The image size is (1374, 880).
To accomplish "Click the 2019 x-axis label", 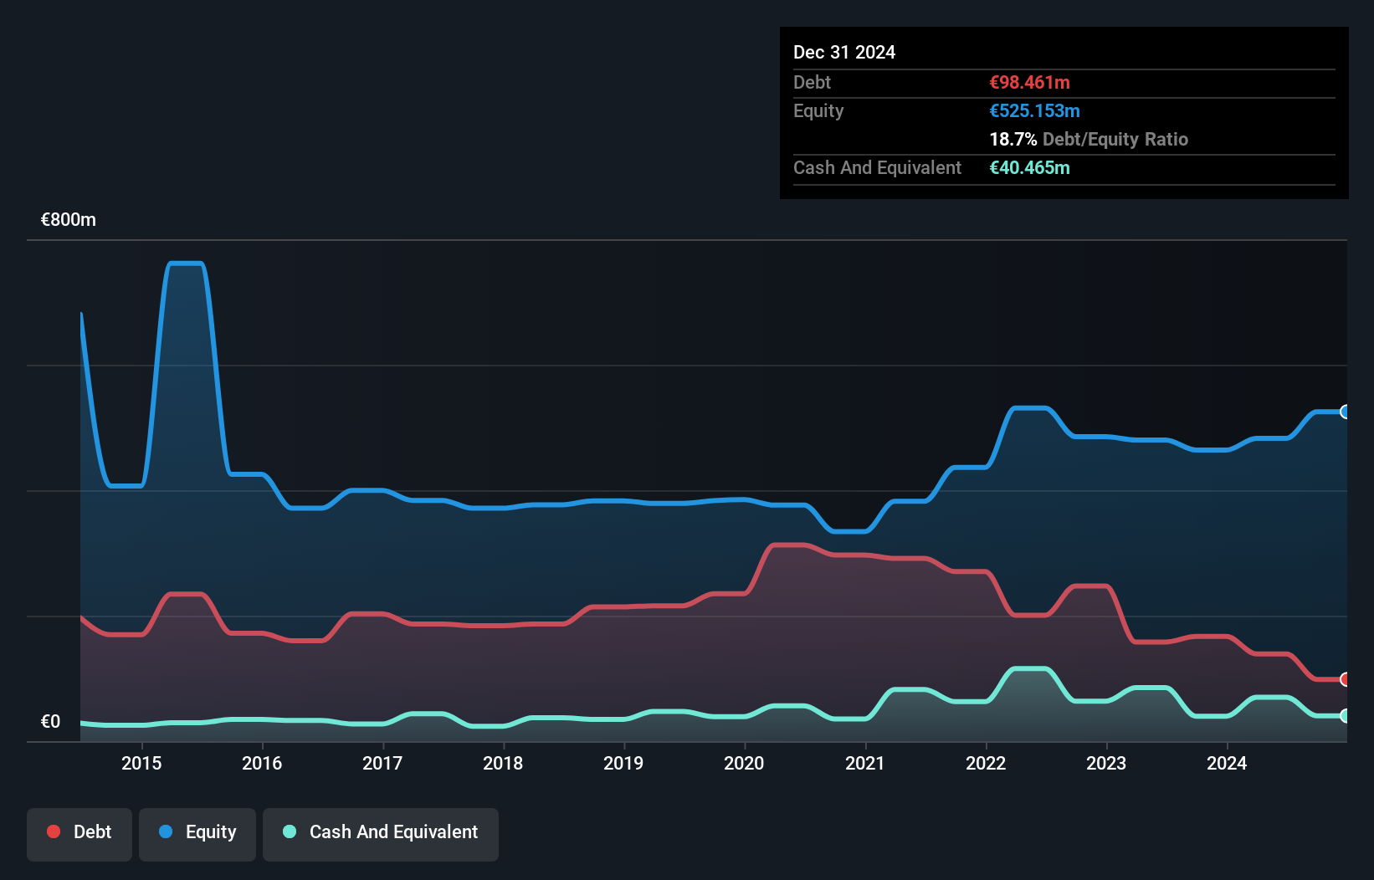I will [x=623, y=763].
